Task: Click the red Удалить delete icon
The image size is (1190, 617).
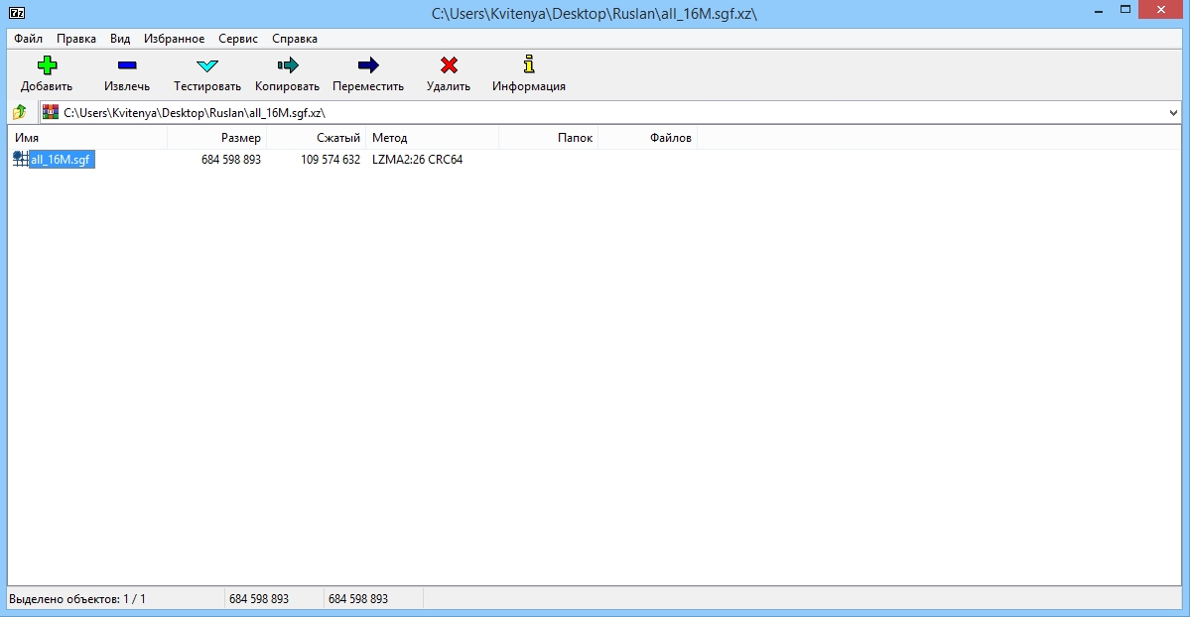Action: (x=448, y=65)
